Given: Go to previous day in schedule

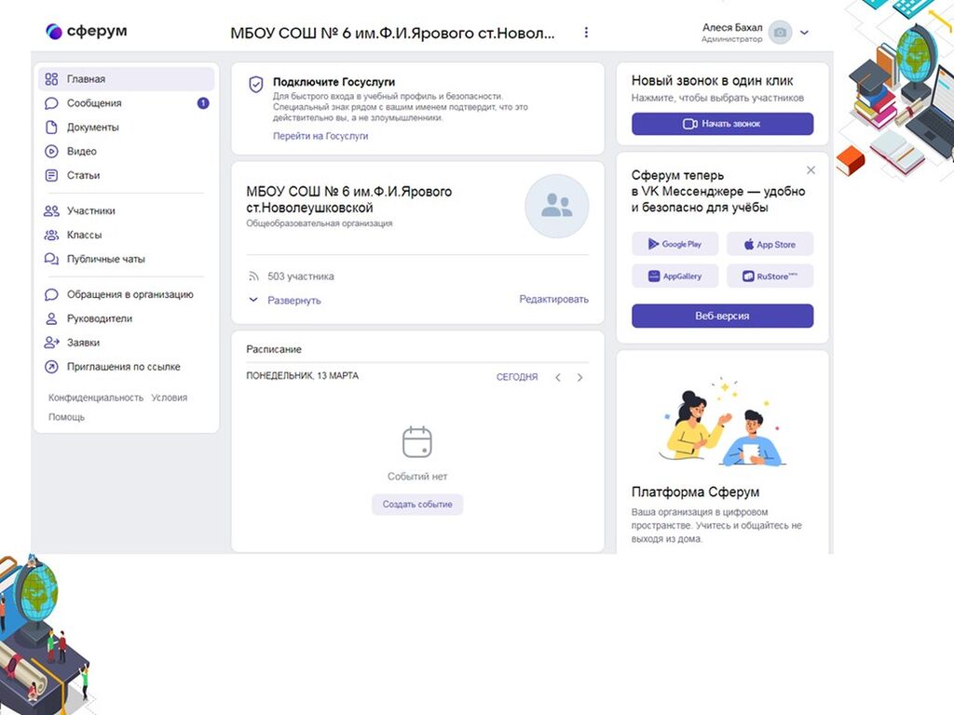Looking at the screenshot, I should pyautogui.click(x=558, y=377).
